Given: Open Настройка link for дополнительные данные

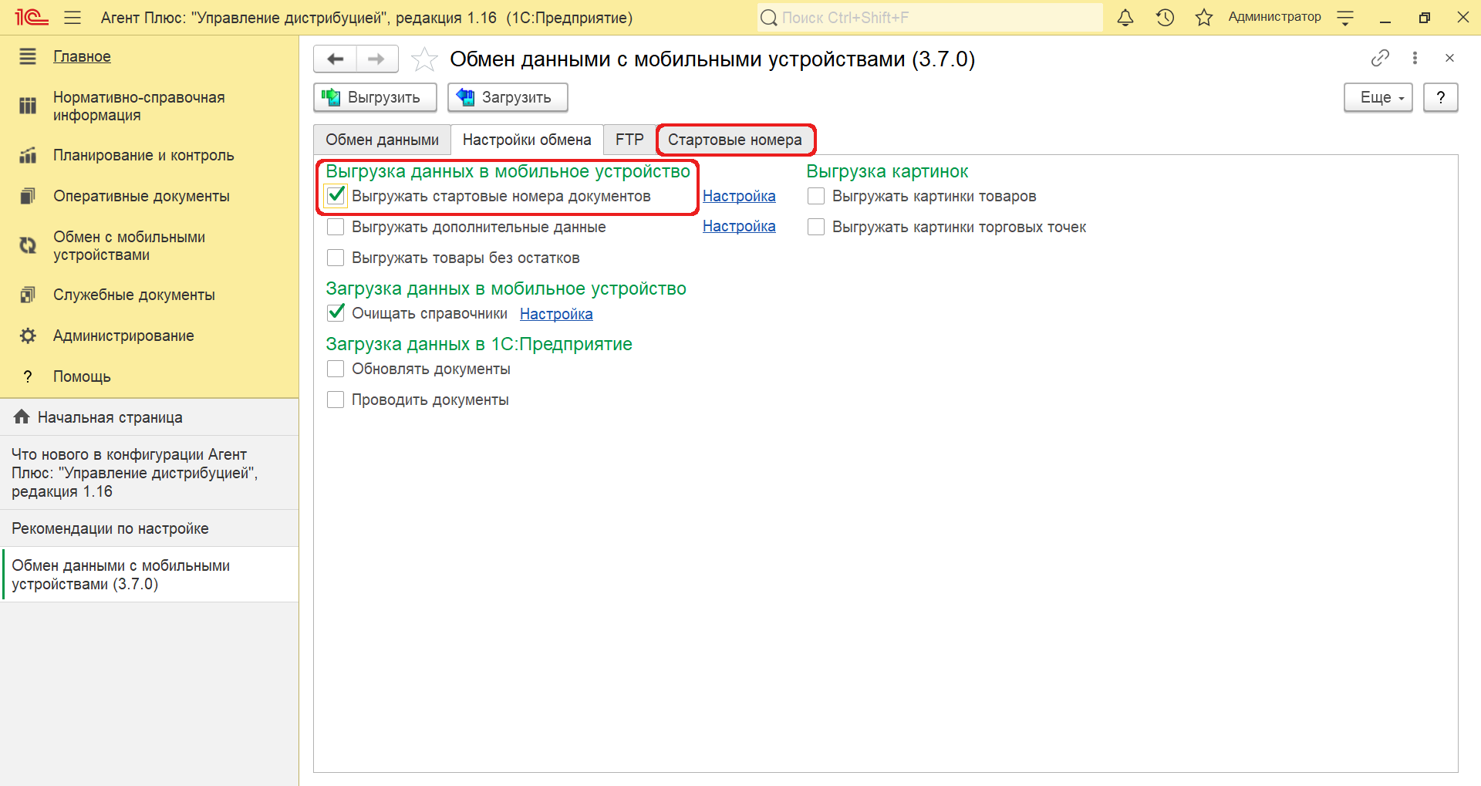Looking at the screenshot, I should point(739,226).
